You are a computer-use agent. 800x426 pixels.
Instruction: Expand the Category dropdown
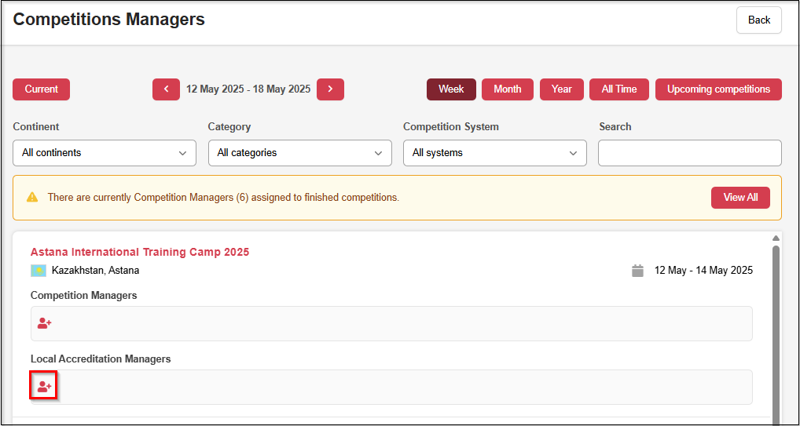point(299,153)
